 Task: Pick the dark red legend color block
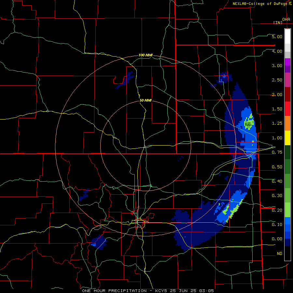click(x=287, y=94)
